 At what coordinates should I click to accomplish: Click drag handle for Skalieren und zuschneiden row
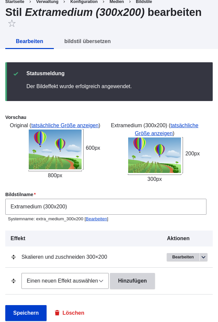pos(14,257)
